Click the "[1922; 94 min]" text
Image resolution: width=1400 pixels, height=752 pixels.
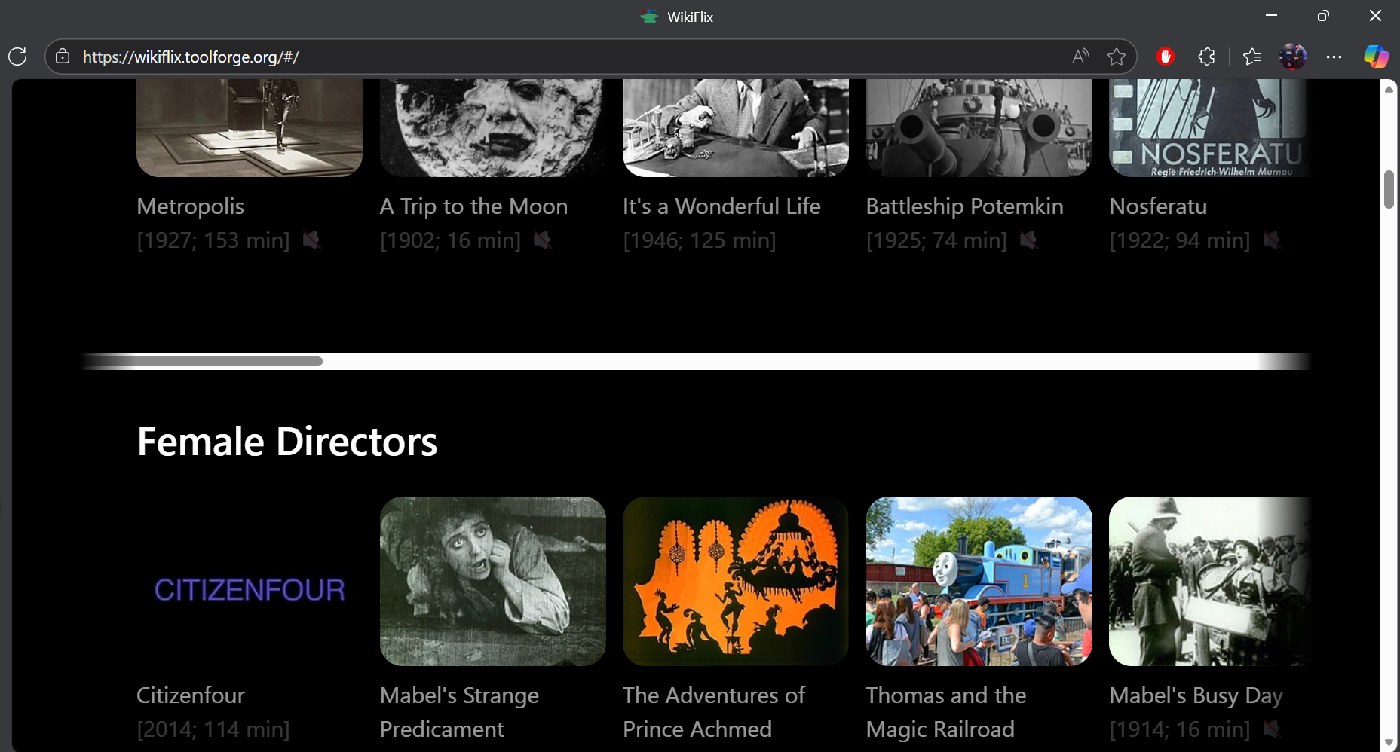[x=1180, y=240]
